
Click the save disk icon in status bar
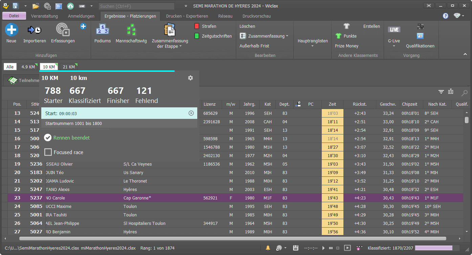pyautogui.click(x=295, y=248)
